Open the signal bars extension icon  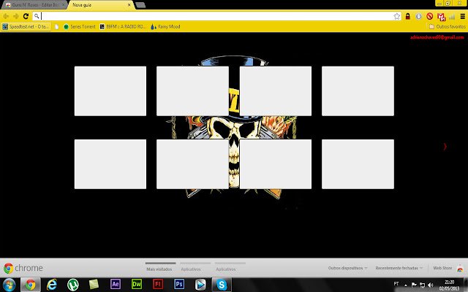click(x=452, y=16)
